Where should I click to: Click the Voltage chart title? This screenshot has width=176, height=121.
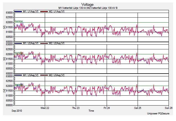88,5
